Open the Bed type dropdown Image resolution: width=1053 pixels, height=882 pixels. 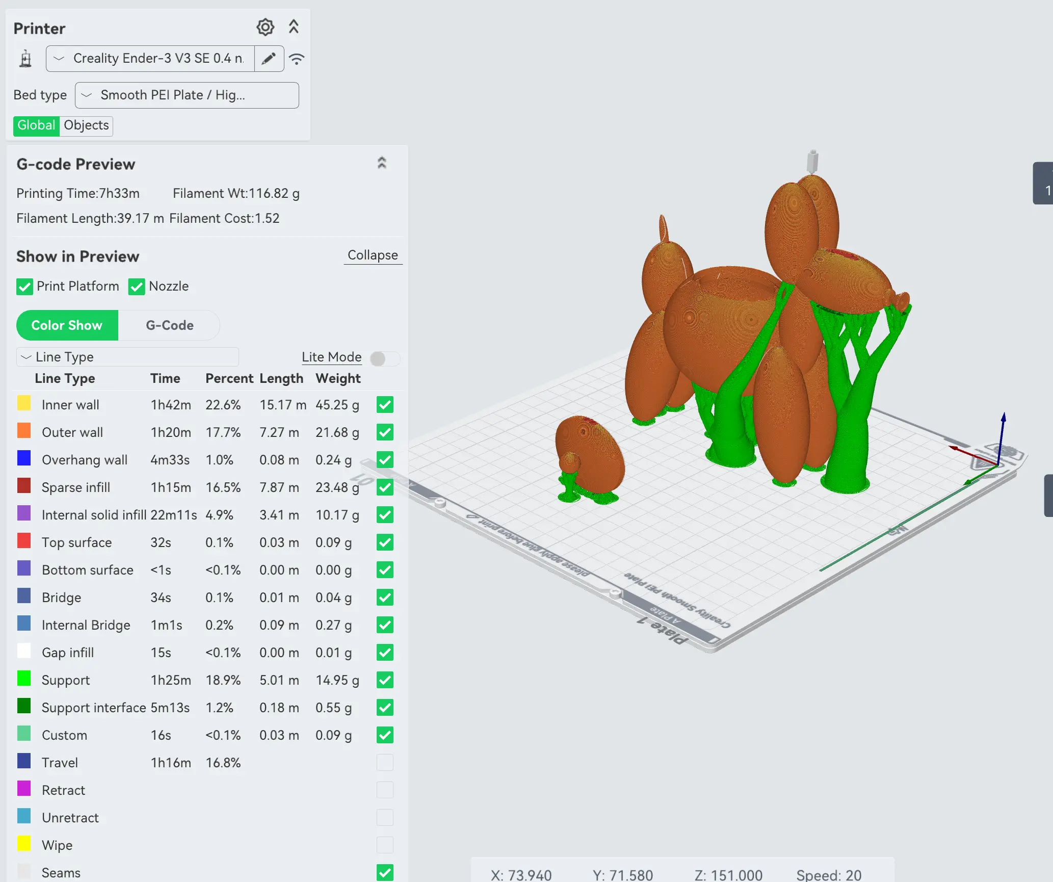187,95
